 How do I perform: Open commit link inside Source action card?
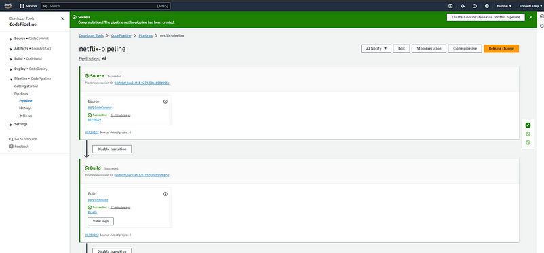(94, 120)
